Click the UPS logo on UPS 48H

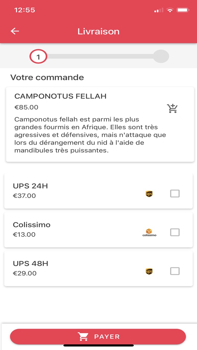[x=149, y=271]
